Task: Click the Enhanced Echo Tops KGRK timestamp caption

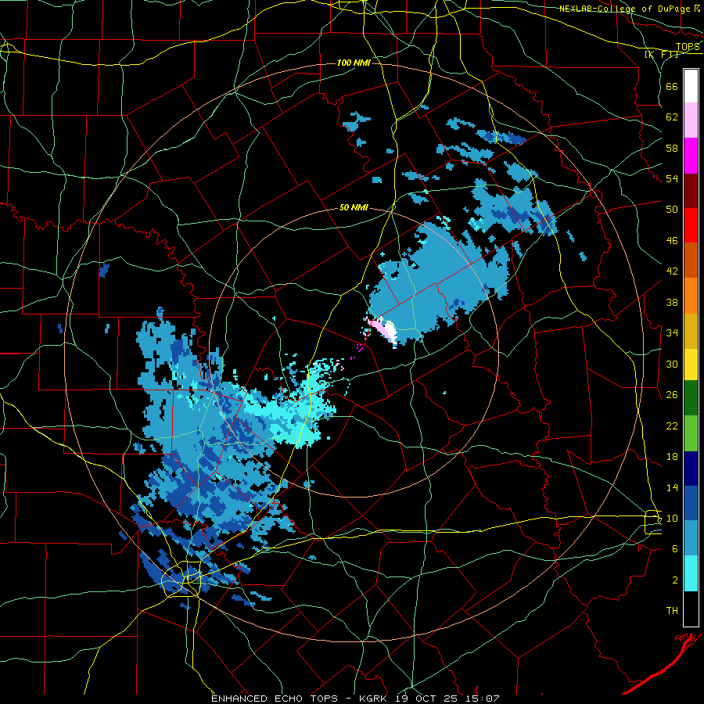Action: 355,699
